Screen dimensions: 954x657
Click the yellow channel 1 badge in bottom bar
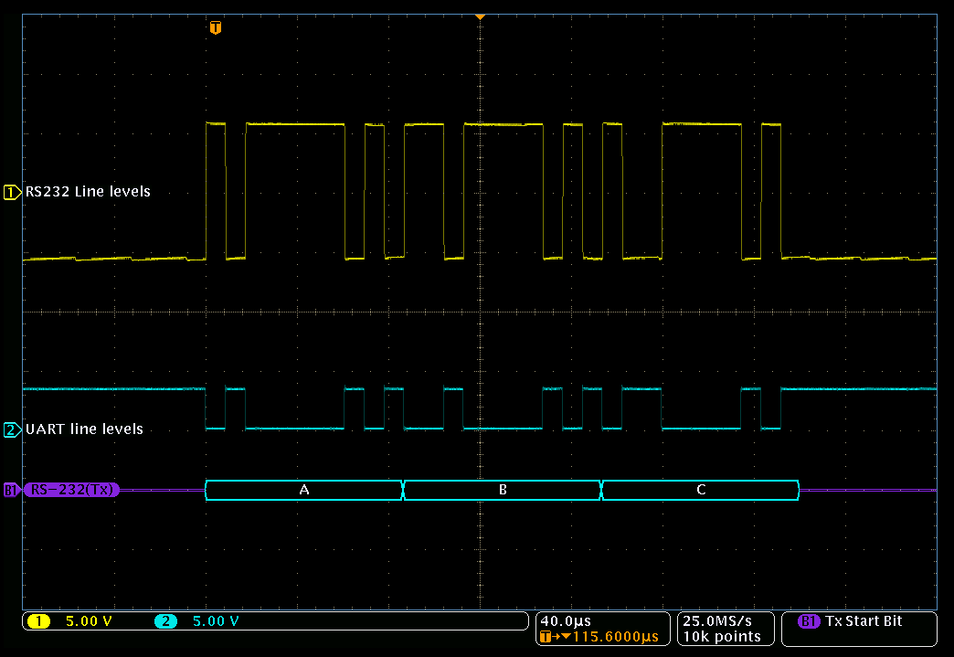tap(38, 622)
